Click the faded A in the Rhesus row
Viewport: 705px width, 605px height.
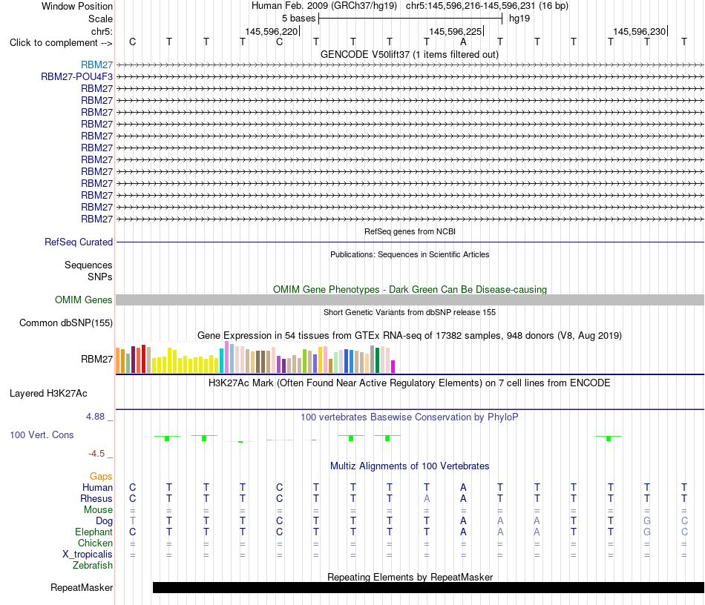click(x=427, y=498)
